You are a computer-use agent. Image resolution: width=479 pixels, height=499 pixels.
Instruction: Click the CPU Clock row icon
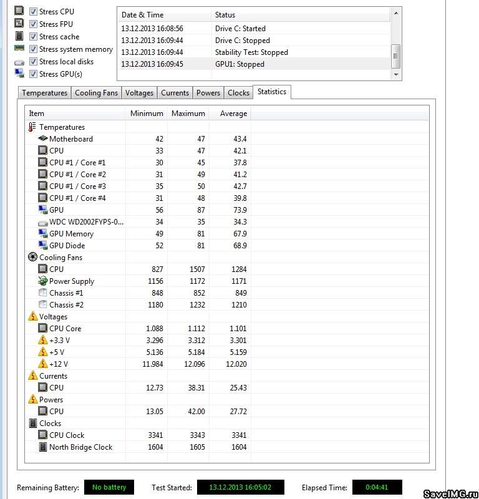tap(42, 435)
